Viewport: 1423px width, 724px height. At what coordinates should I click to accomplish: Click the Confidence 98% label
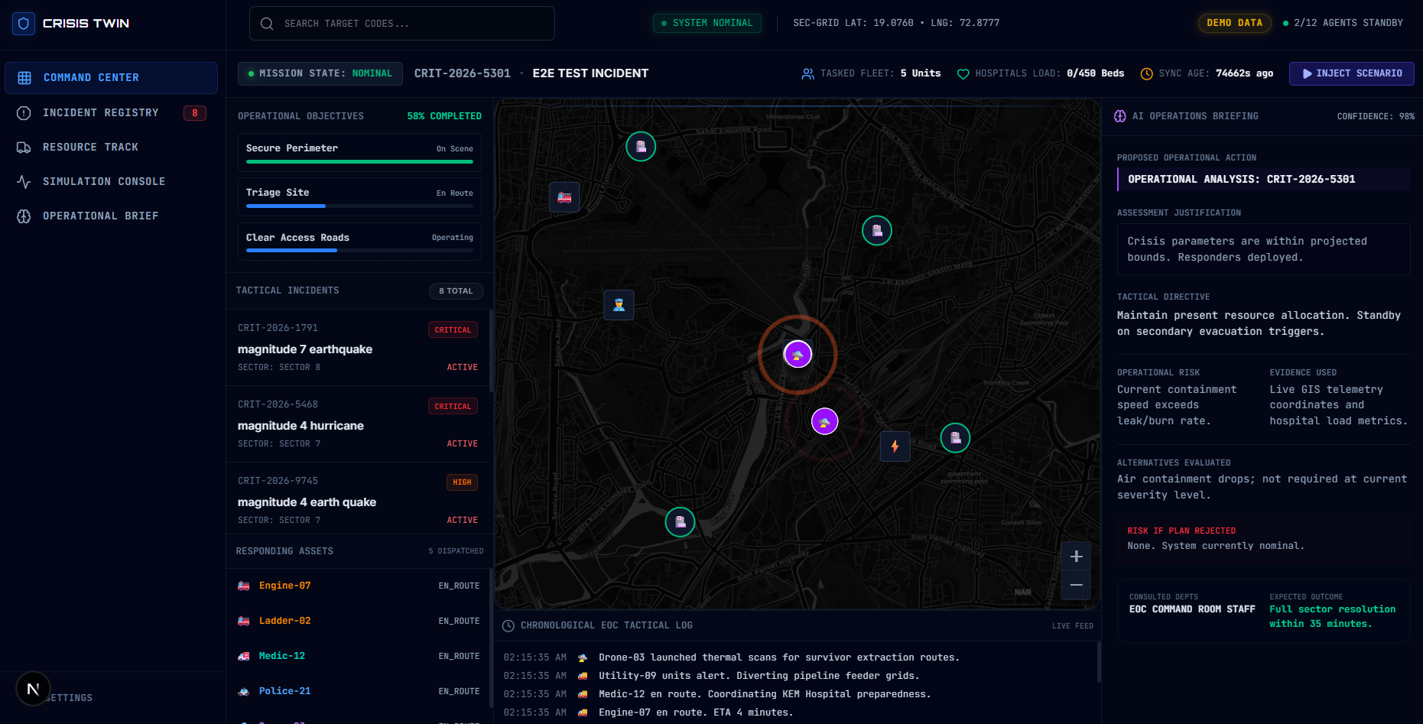point(1376,117)
